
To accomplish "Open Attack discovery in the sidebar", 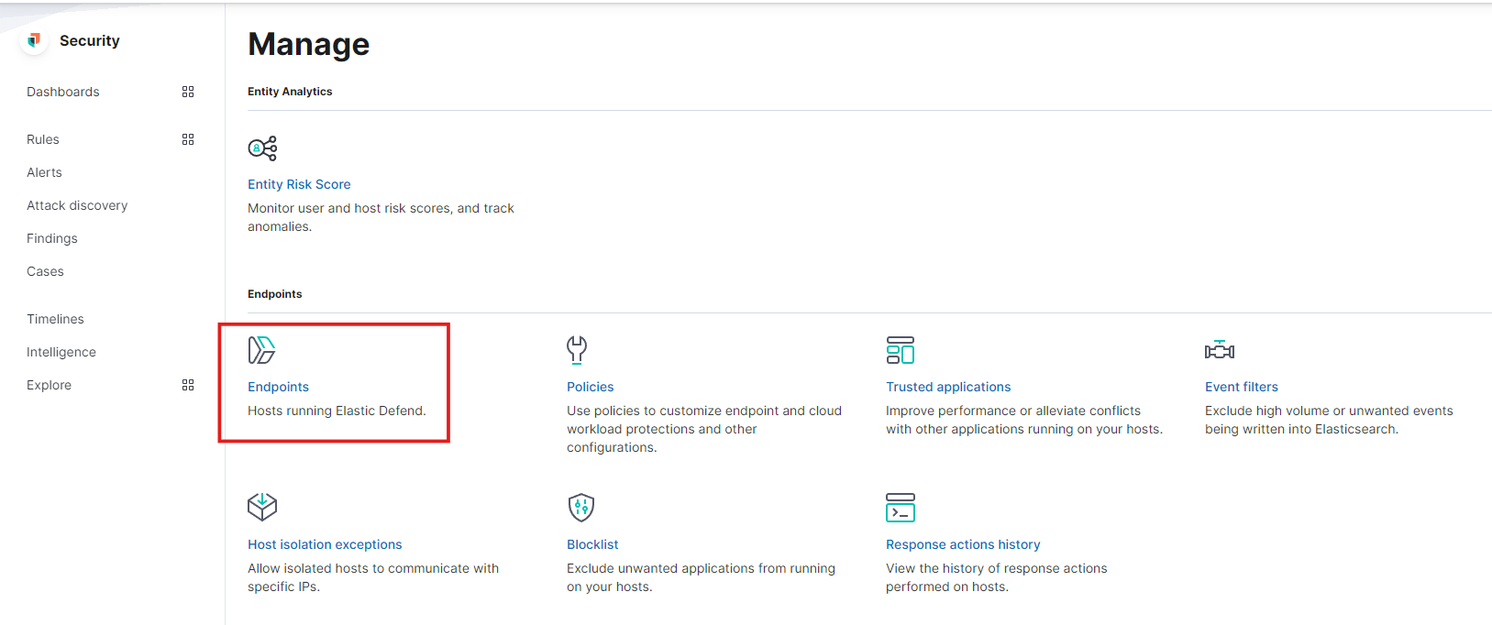I will coord(77,205).
